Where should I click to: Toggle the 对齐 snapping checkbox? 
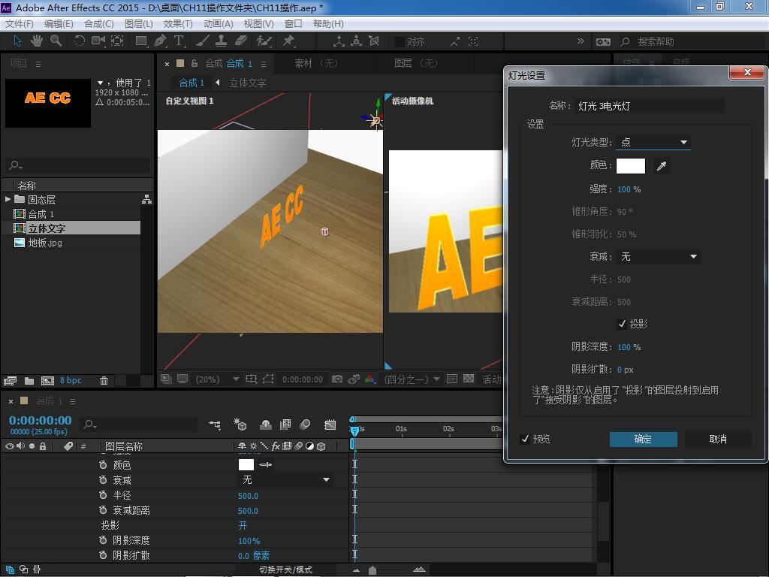[400, 41]
